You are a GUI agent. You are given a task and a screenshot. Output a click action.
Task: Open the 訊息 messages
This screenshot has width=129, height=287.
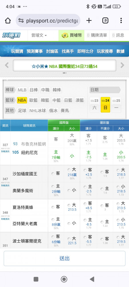(x=118, y=35)
